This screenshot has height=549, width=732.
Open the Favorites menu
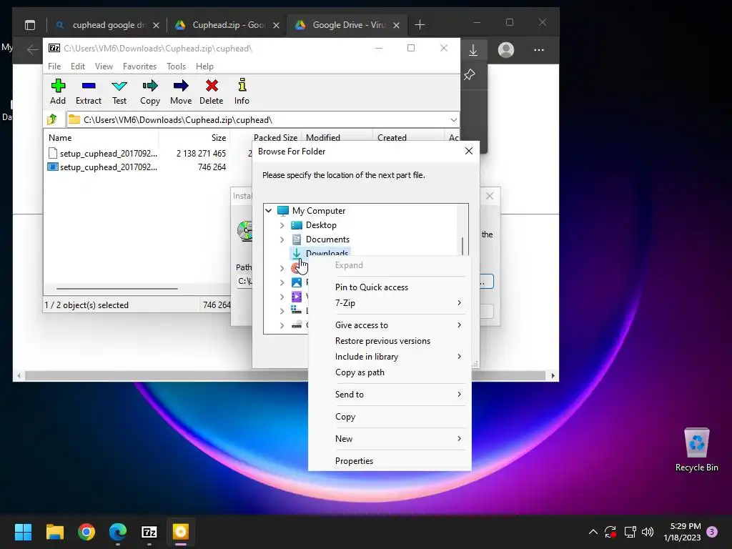139,66
